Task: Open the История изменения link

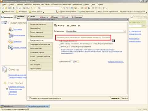Action: 116,62
